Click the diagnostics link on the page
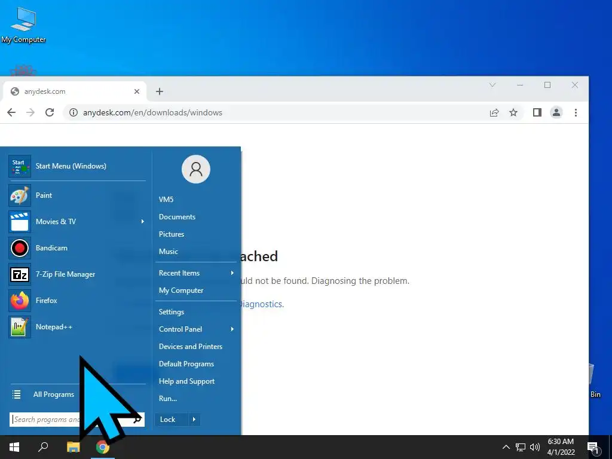This screenshot has height=459, width=612. point(261,304)
